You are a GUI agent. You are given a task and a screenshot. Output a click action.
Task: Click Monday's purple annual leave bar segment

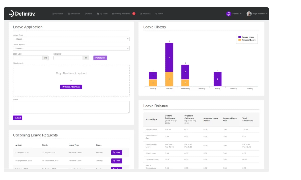153,76
